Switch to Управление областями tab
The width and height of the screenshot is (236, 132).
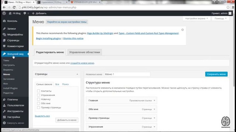coord(84,52)
